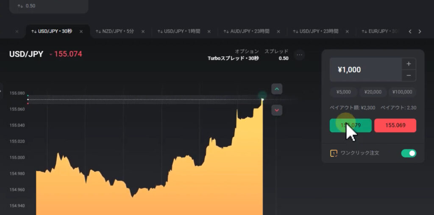Click the one-click order icon beside ワンクリック注文
The image size is (434, 215).
point(334,153)
